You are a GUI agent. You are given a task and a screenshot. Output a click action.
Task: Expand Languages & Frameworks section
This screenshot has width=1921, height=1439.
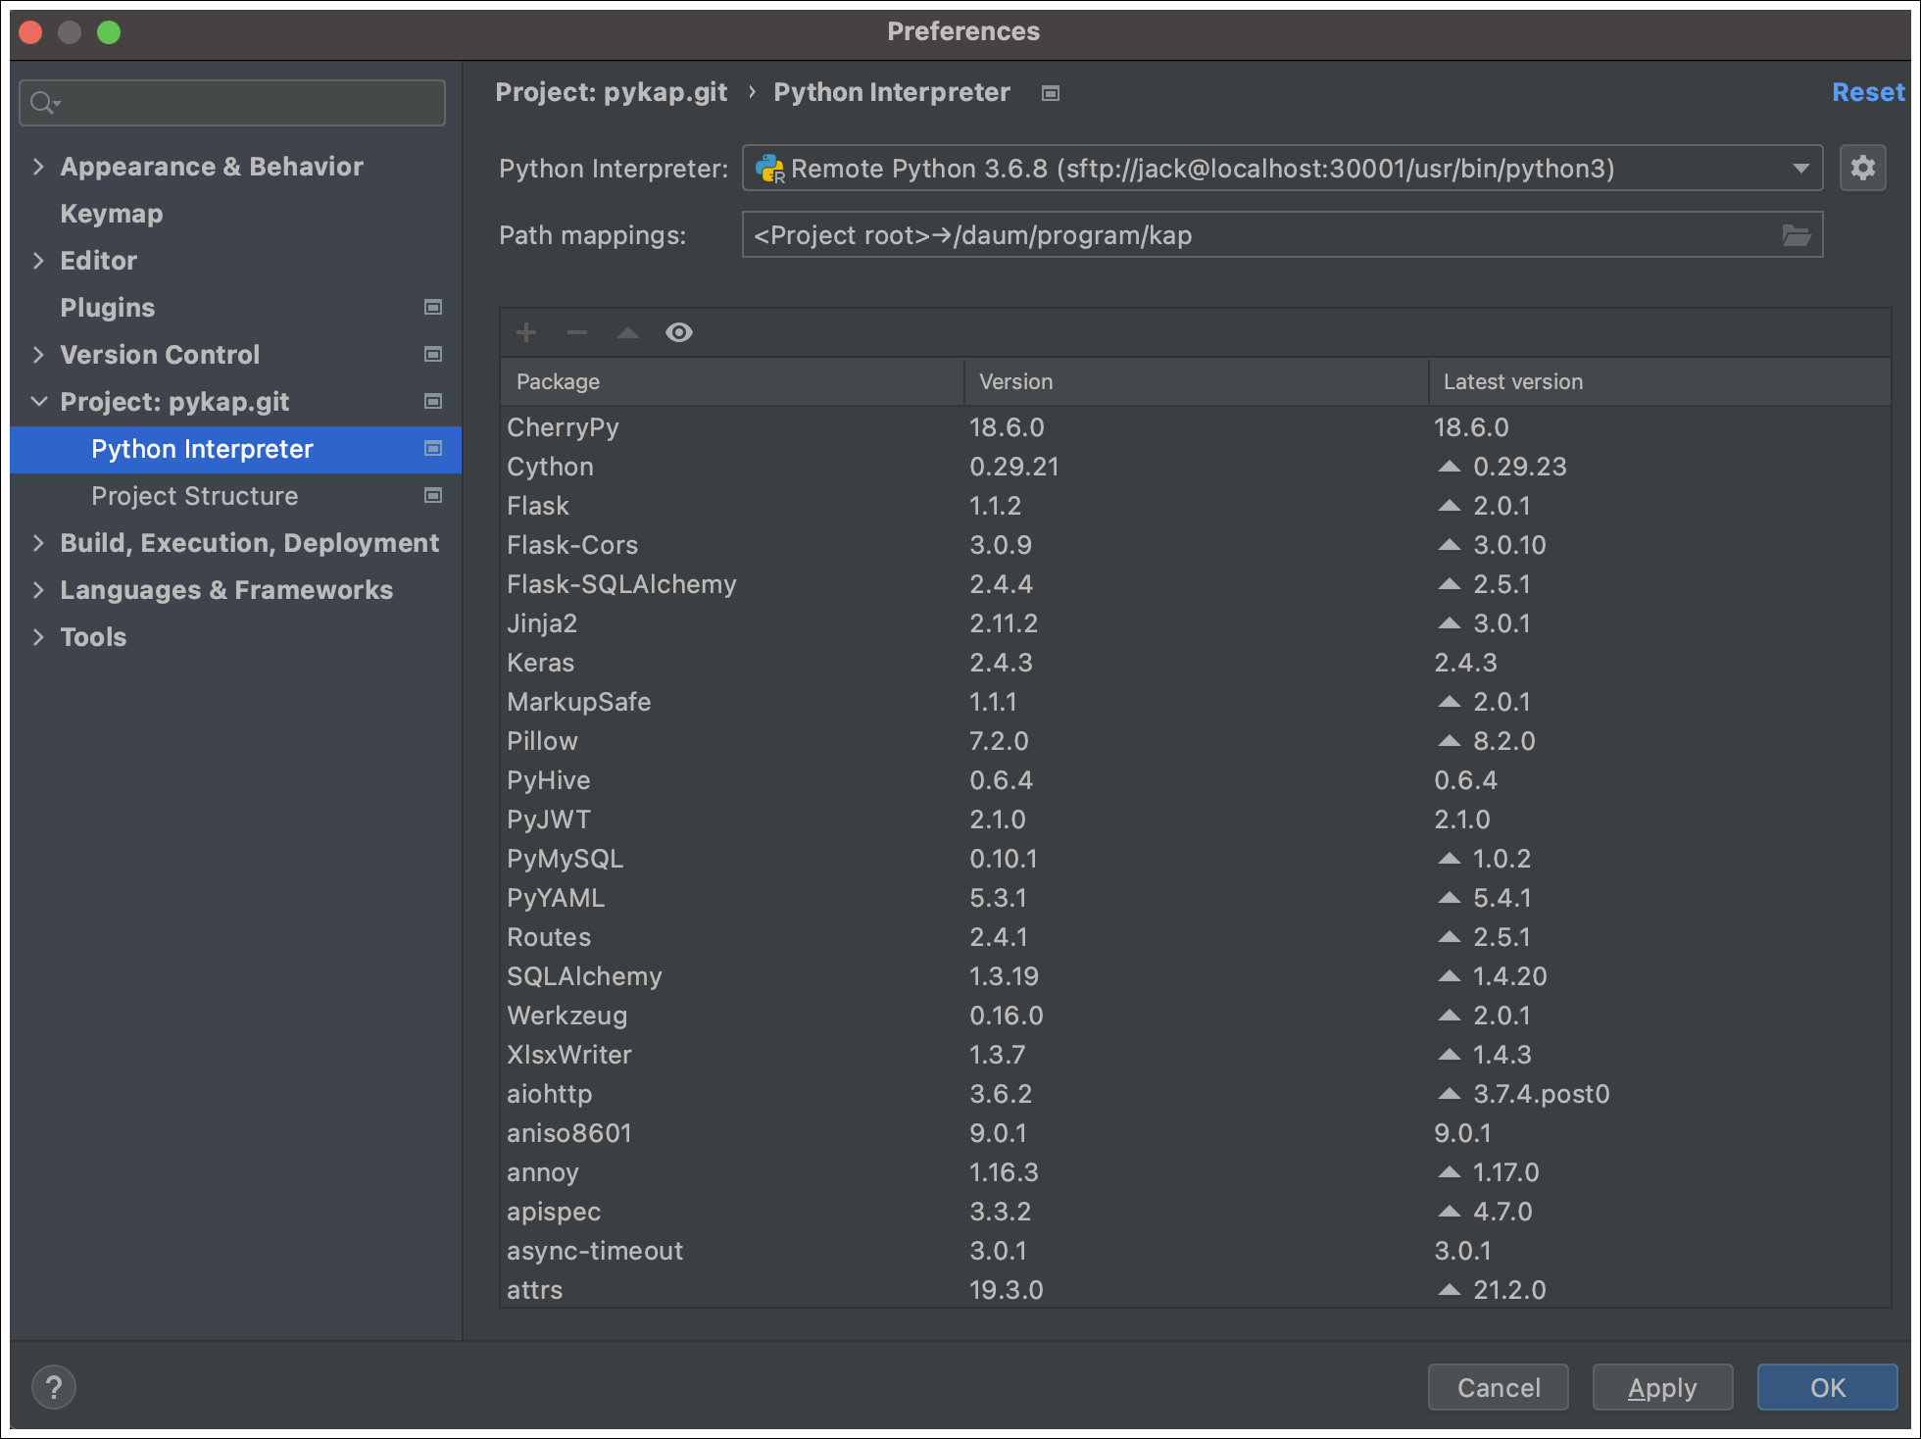click(38, 590)
